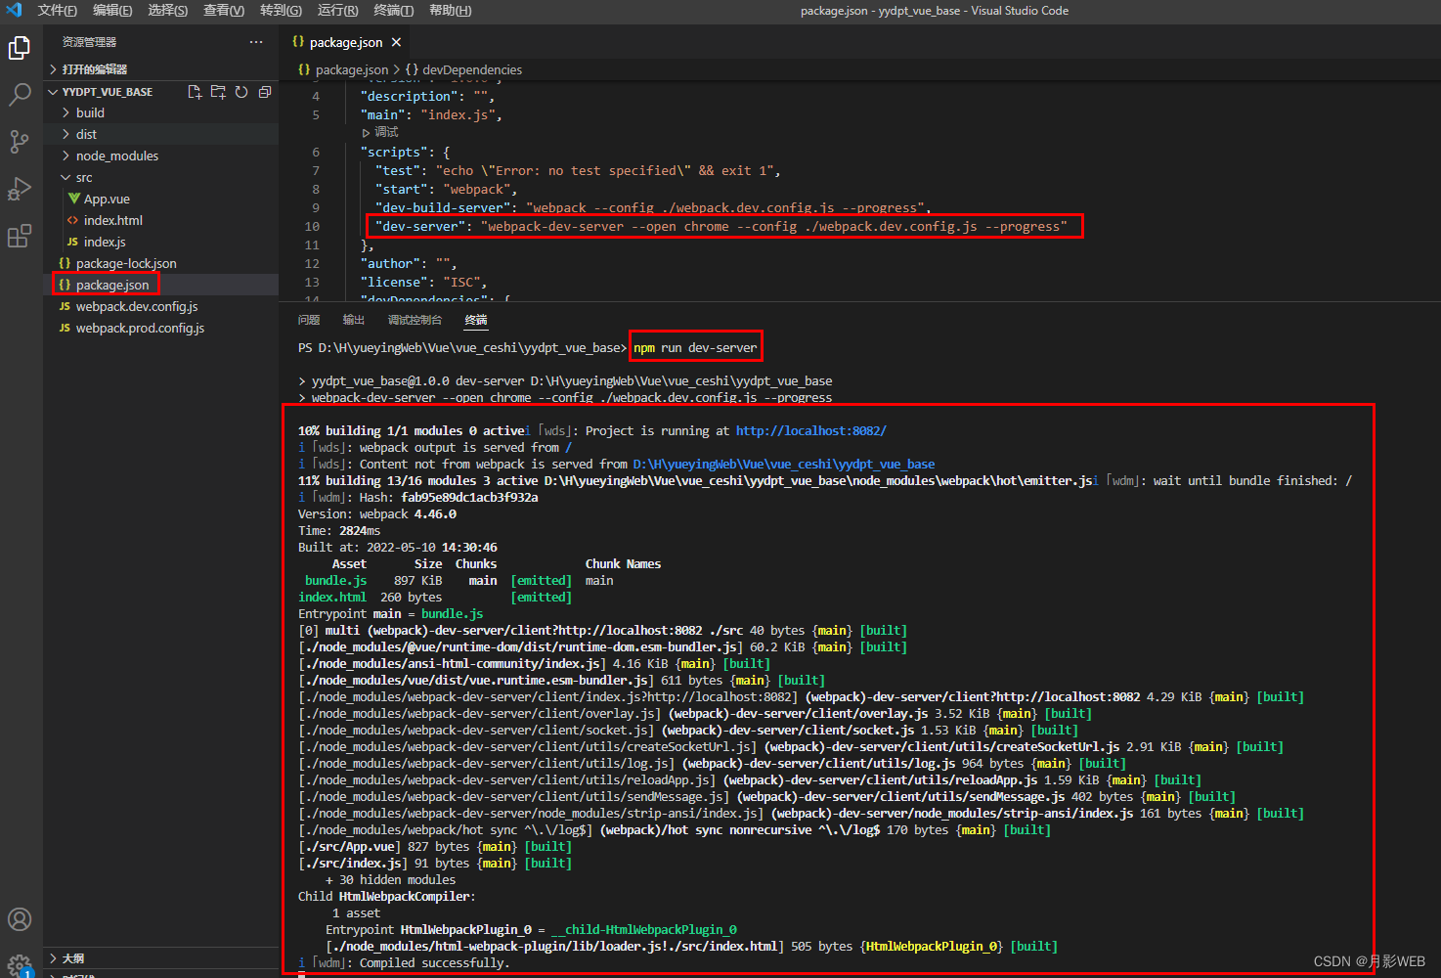Collapse all folders in explorer
The width and height of the screenshot is (1441, 978).
(265, 92)
